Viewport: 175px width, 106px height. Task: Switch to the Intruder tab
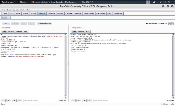(33, 13)
